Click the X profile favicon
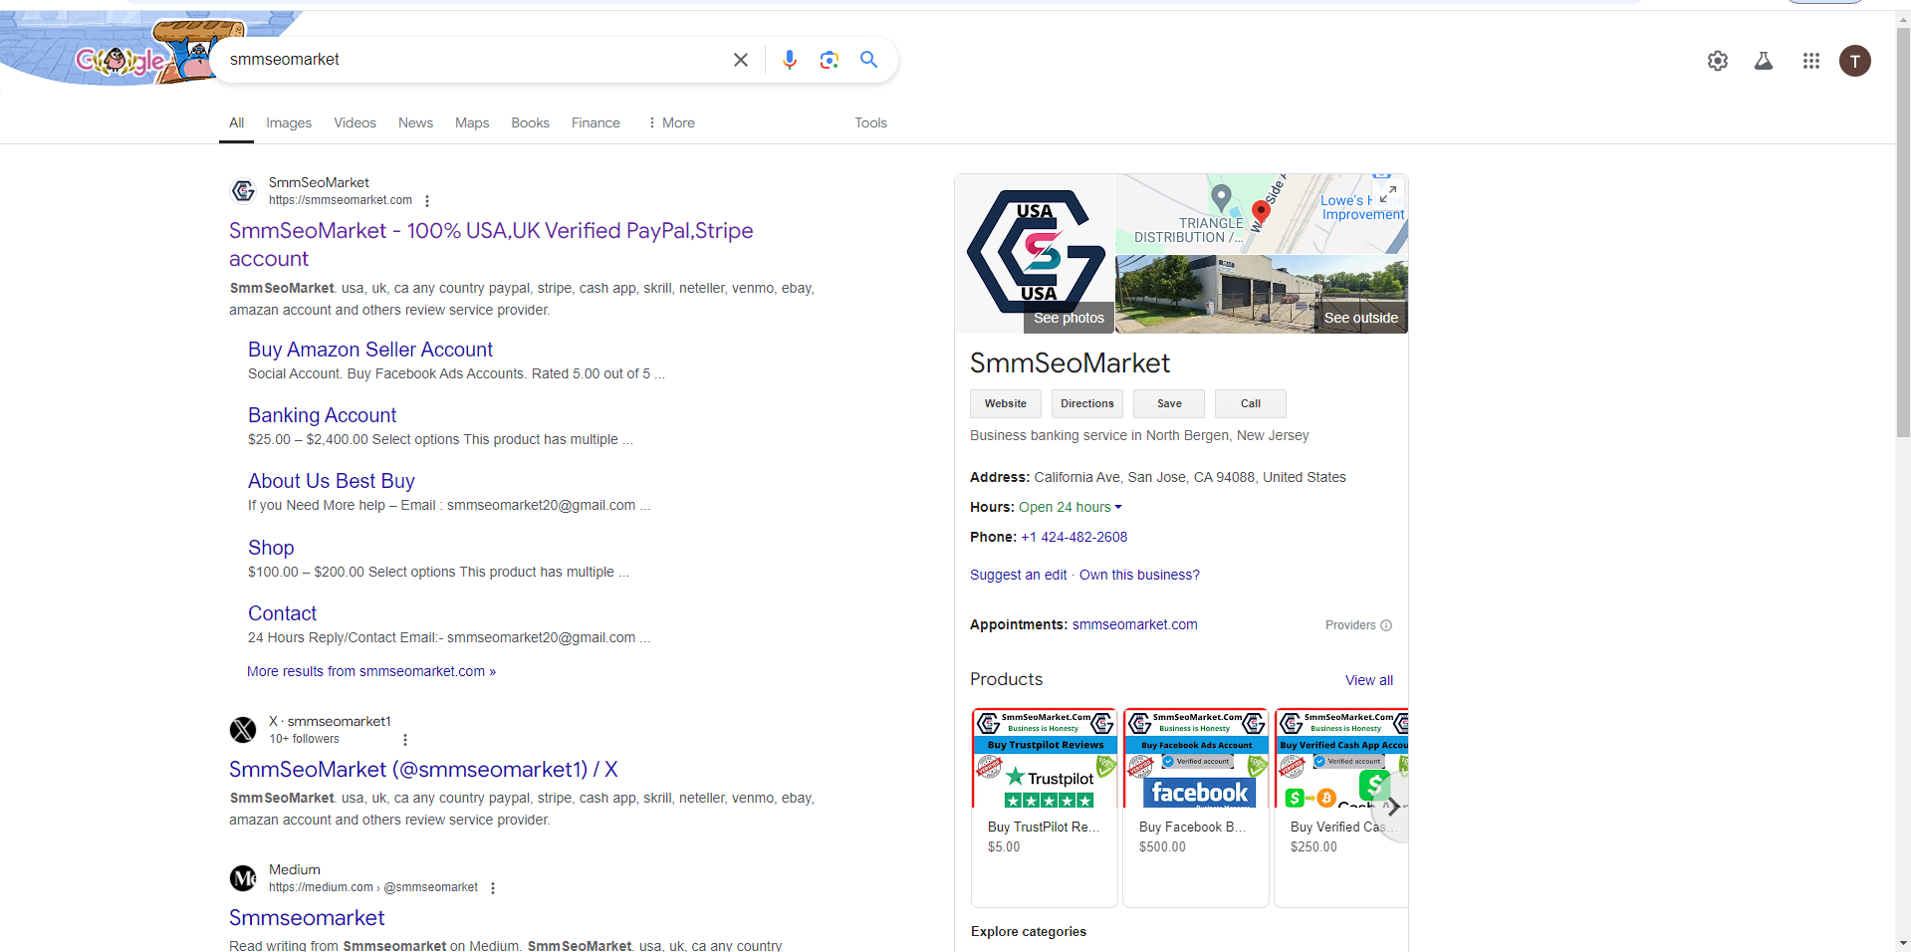Image resolution: width=1911 pixels, height=952 pixels. tap(243, 730)
